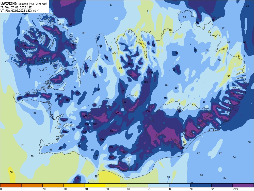Click the 'UWC/DINI: Rakastig (%) í 2 m hæð' title
This screenshot has width=254, height=191.
24,4
